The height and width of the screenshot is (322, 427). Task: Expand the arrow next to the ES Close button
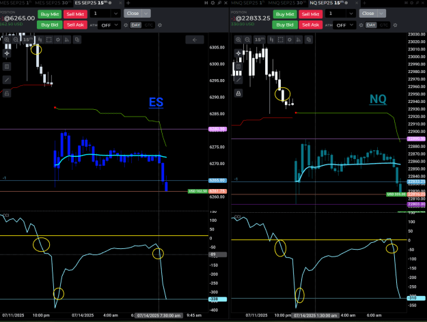tap(146, 14)
